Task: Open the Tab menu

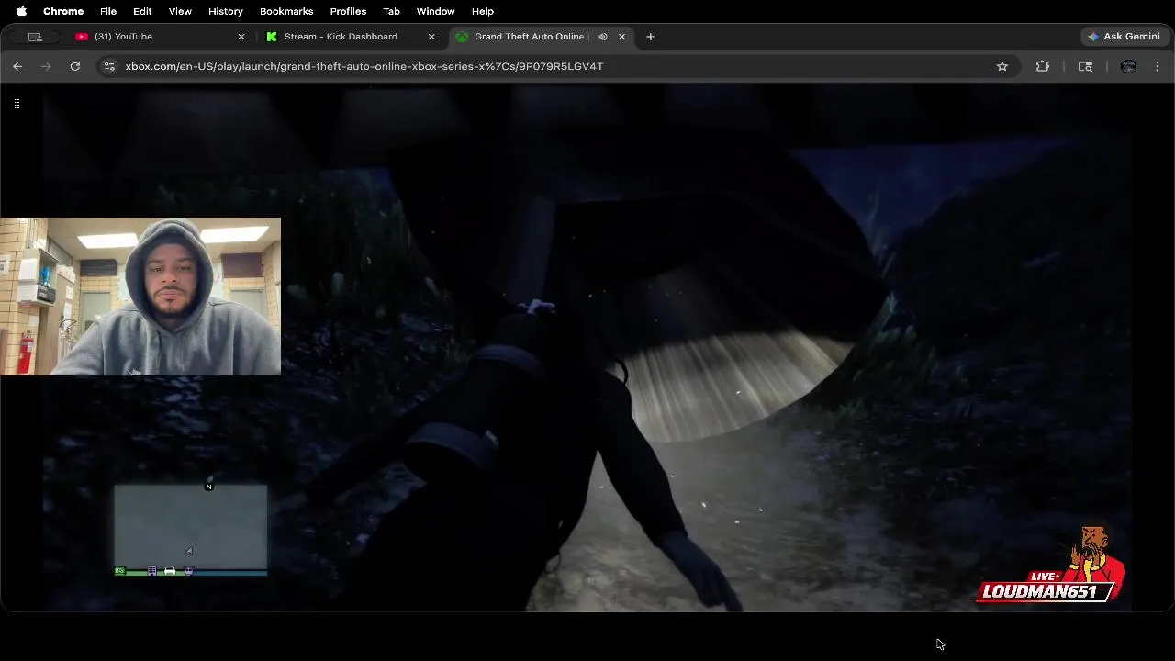Action: click(391, 11)
